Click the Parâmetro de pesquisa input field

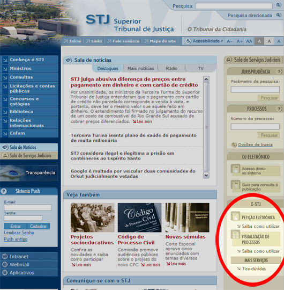pos(255,90)
